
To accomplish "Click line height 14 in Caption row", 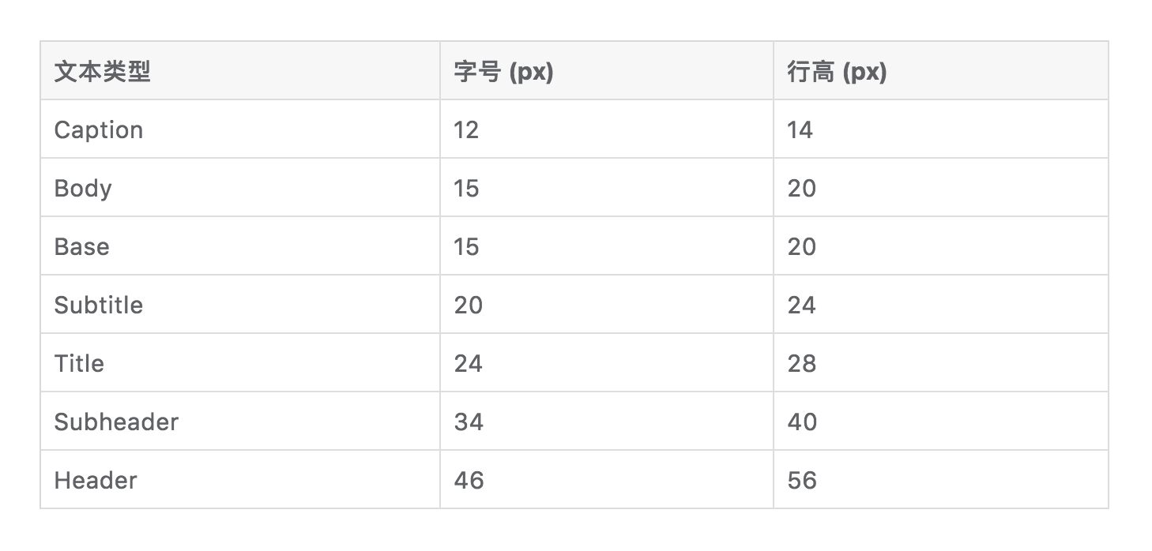I will [x=800, y=130].
